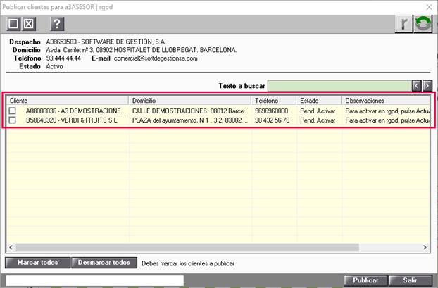
Task: Click phone number 98 432 56 78
Action: [x=273, y=120]
